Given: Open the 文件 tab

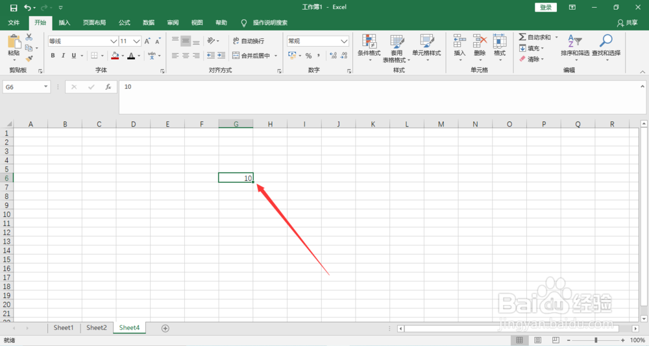Looking at the screenshot, I should pyautogui.click(x=14, y=23).
